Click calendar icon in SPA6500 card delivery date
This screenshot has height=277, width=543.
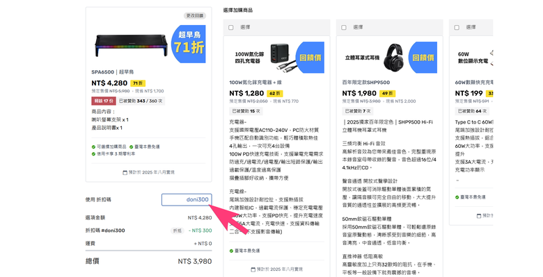pos(125,172)
